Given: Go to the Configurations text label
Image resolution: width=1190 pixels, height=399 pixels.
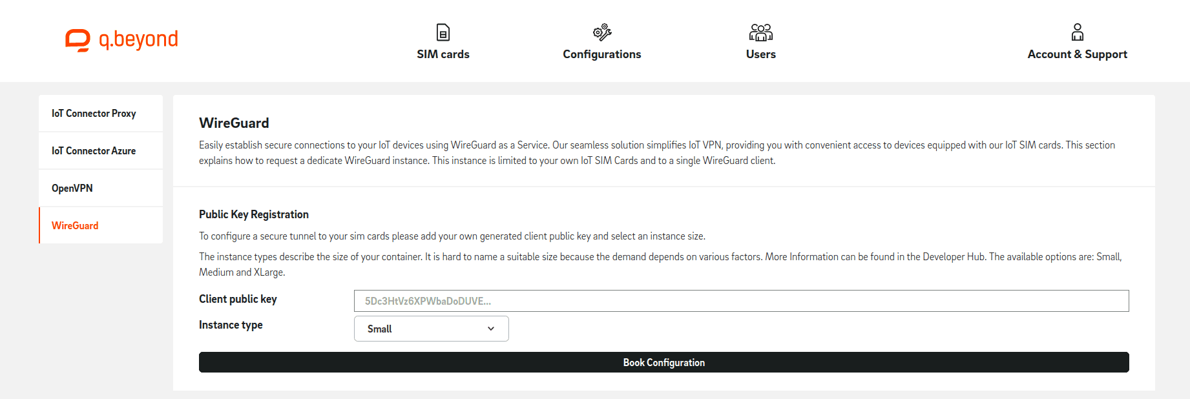Looking at the screenshot, I should pos(601,54).
